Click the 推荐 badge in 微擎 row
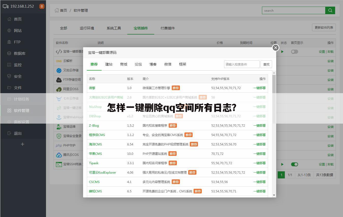This screenshot has height=217, width=343. pos(176,88)
